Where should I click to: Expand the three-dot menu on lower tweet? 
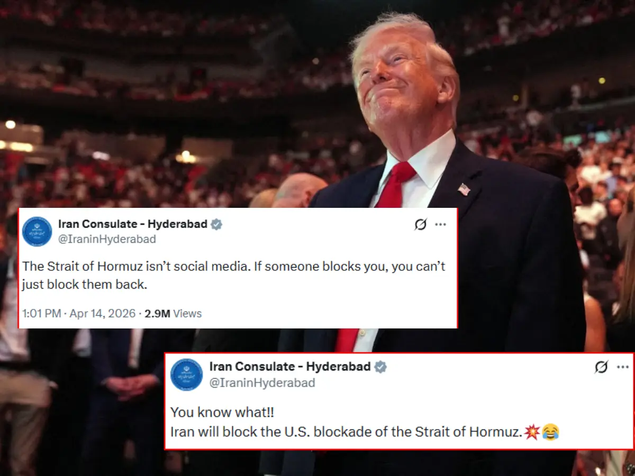(623, 367)
